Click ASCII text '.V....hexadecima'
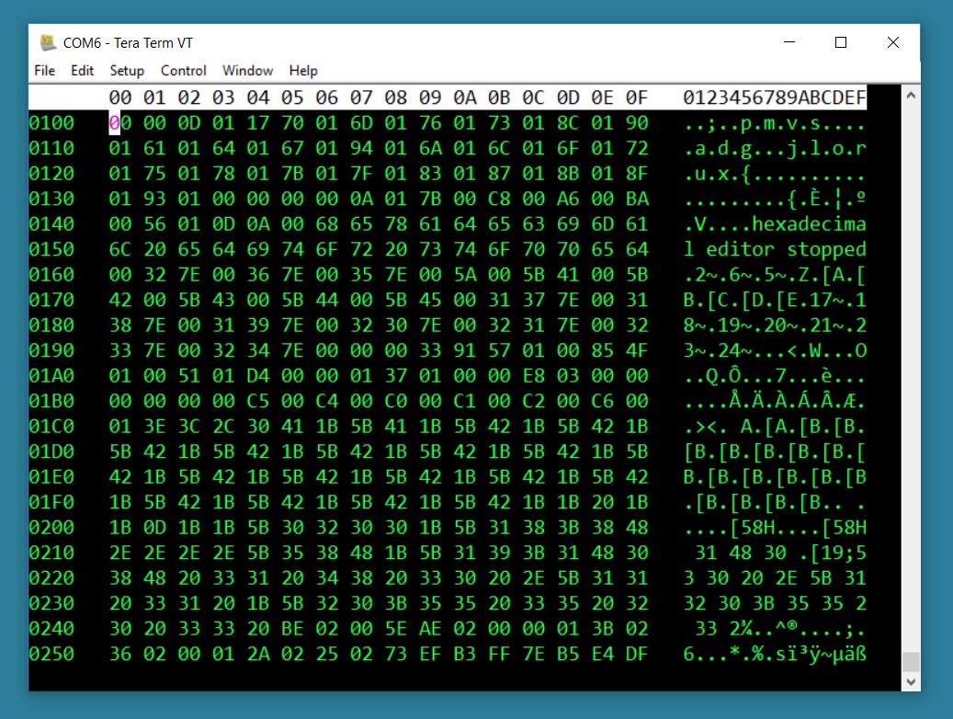 (775, 224)
